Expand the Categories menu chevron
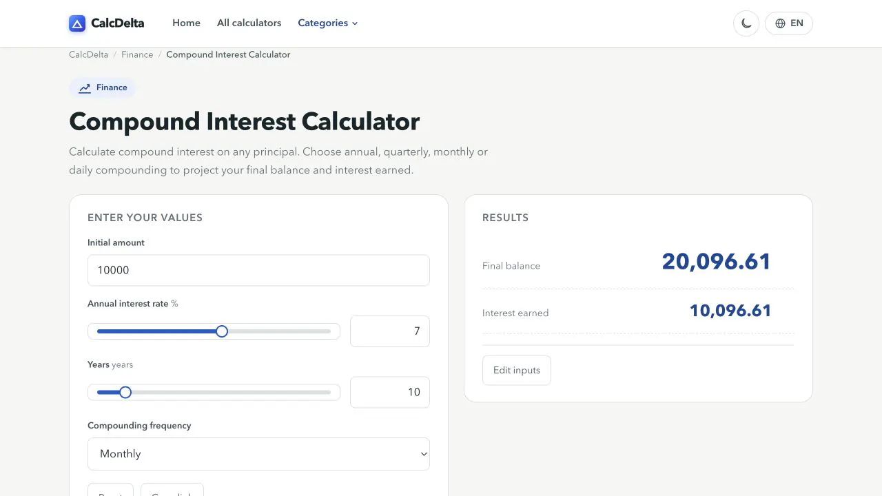Screen dimensions: 882x496 [x=355, y=23]
